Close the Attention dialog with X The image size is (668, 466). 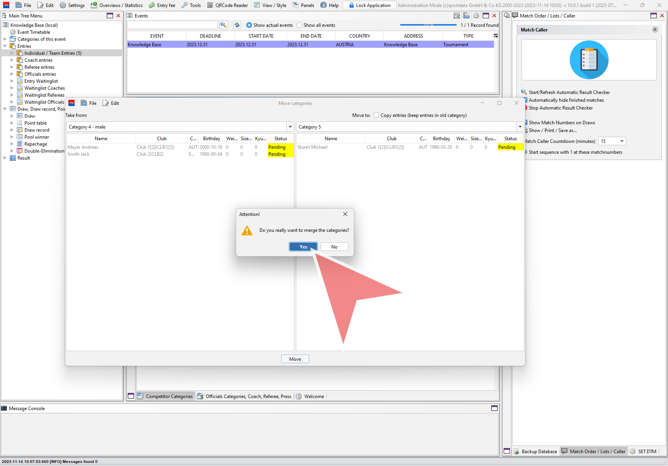point(345,214)
